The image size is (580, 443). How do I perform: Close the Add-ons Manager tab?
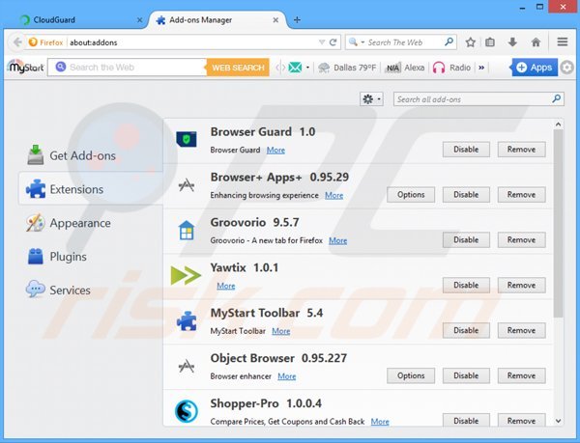(x=275, y=20)
